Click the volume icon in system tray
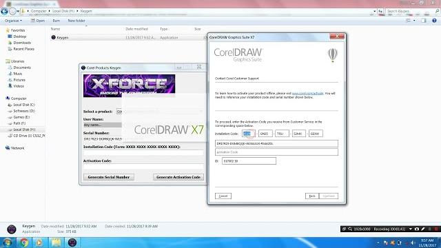441x248 pixels. click(x=413, y=242)
